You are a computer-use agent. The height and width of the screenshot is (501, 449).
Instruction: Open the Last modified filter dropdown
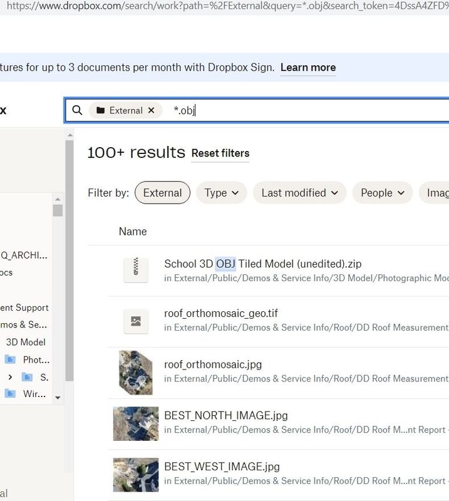click(x=299, y=193)
